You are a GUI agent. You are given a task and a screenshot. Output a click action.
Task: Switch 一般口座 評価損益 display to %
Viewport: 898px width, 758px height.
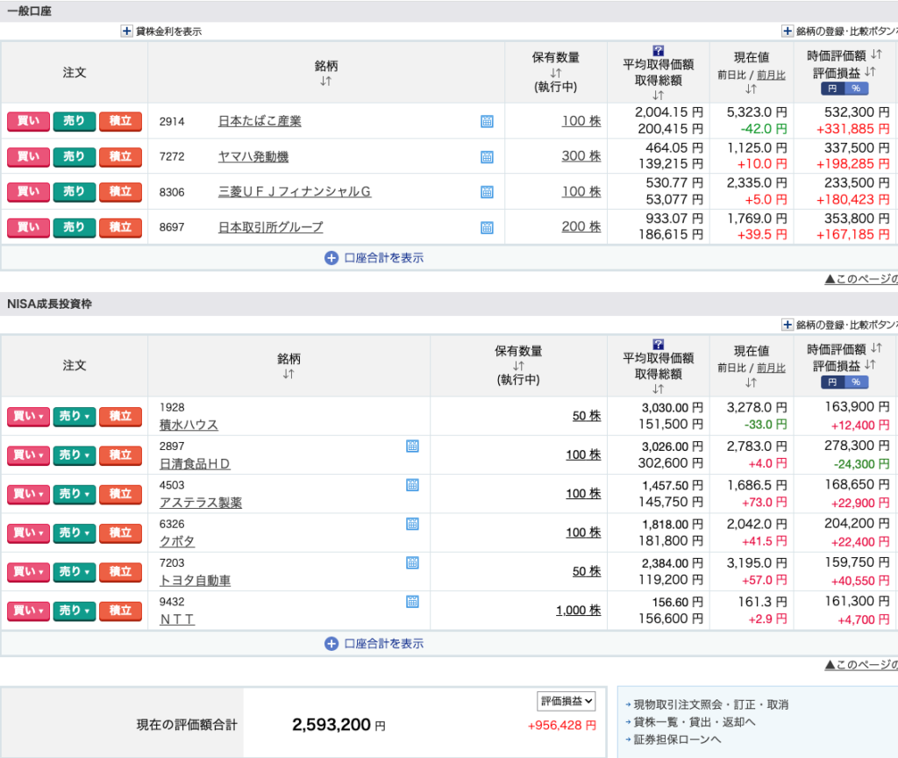(856, 89)
